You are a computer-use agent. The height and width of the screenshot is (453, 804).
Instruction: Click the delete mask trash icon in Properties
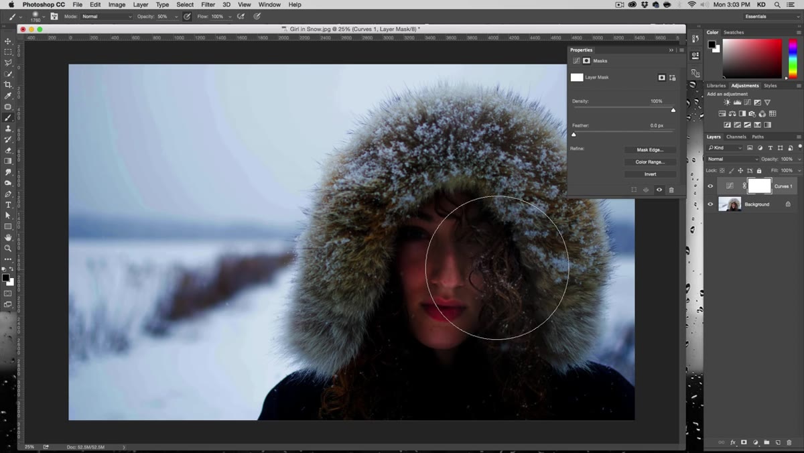671,190
